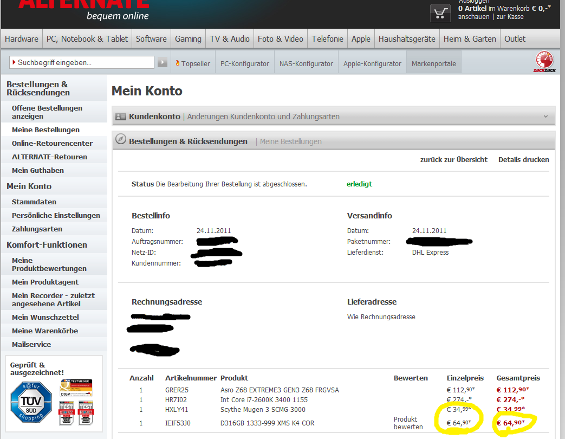
Task: Click the Topseller flame icon
Action: pos(177,63)
